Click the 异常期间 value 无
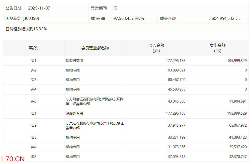The width and height of the screenshot is (252, 164). tap(115, 8)
